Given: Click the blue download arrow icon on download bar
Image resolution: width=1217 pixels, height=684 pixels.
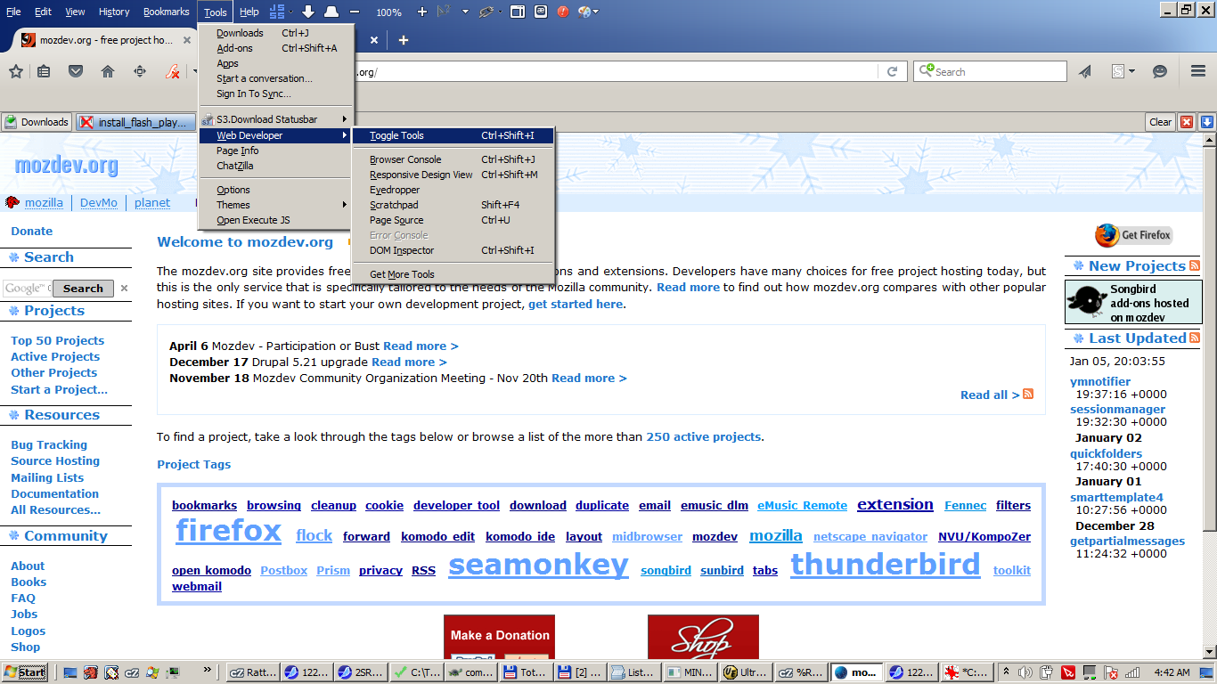Looking at the screenshot, I should click(1207, 122).
